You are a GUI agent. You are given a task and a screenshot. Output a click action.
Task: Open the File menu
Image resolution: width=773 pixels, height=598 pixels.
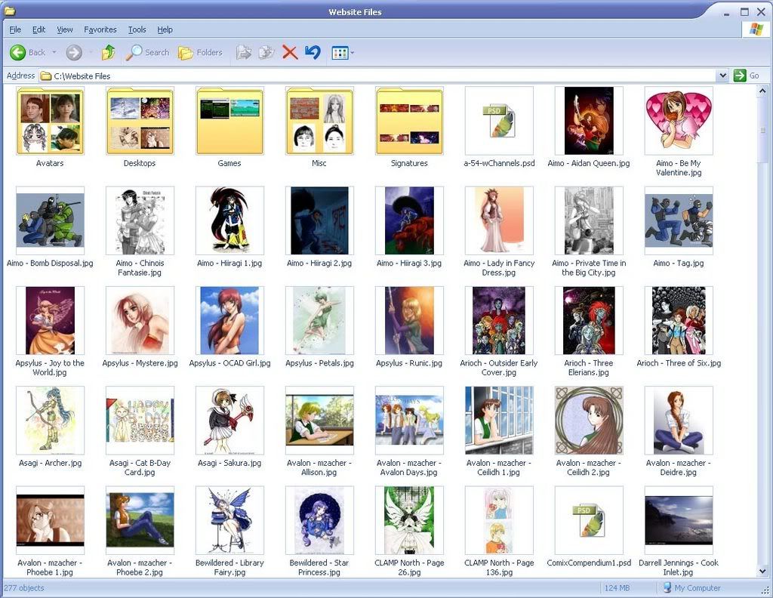pyautogui.click(x=15, y=29)
